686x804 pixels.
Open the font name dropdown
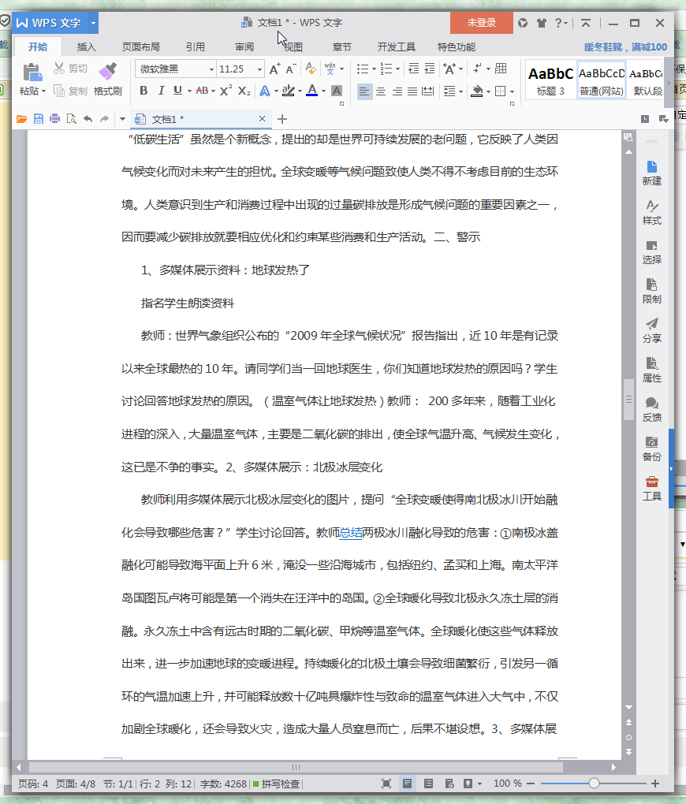click(x=211, y=69)
